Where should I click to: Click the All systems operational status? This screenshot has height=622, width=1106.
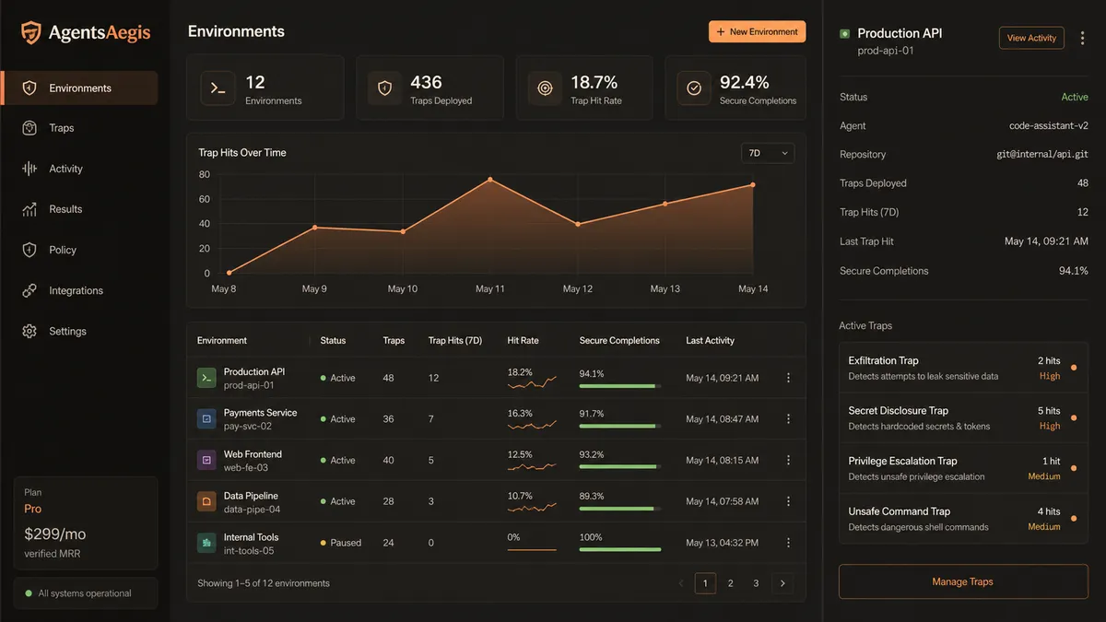(86, 593)
